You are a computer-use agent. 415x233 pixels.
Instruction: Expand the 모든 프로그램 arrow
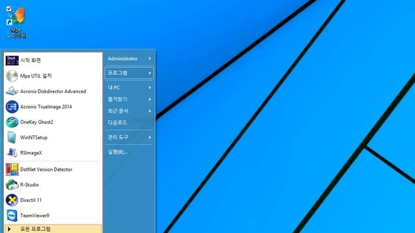tap(9, 229)
